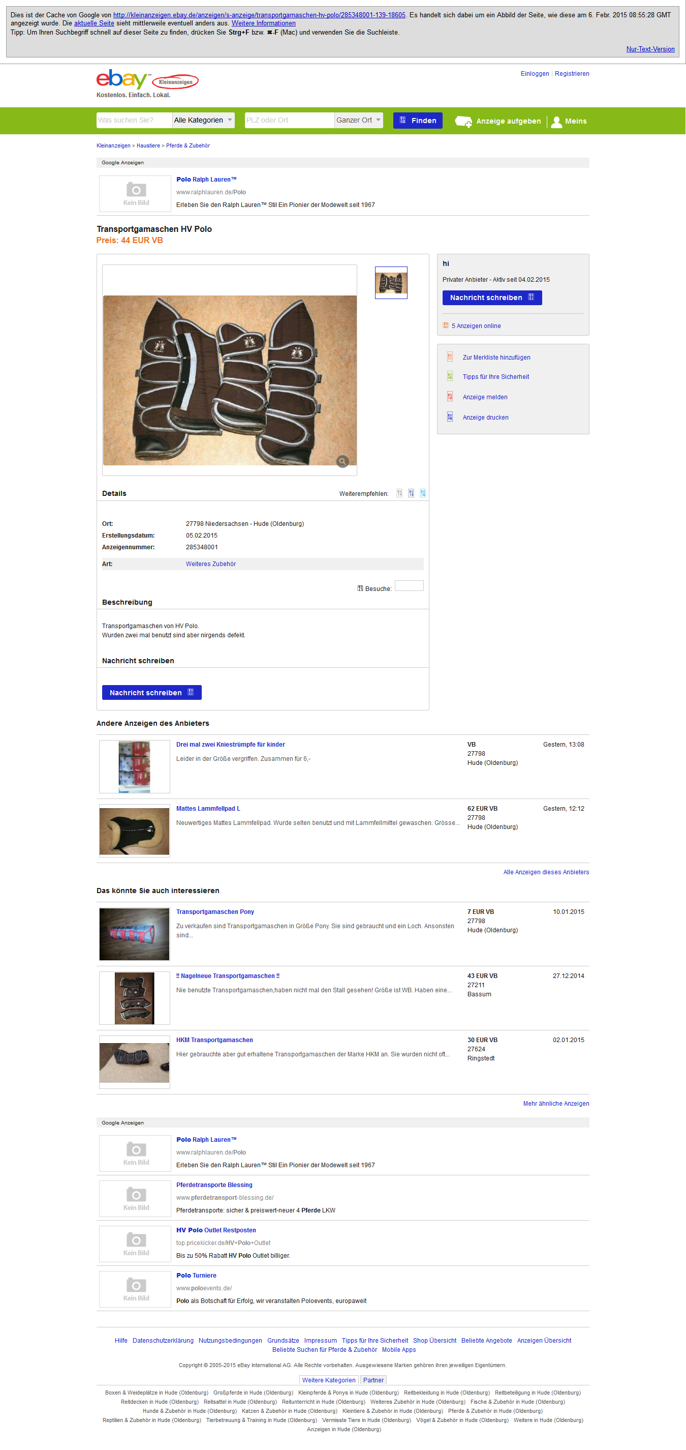Click first Weiterempfehlen share icon
Viewport: 686px width, 1450px height.
tap(399, 494)
